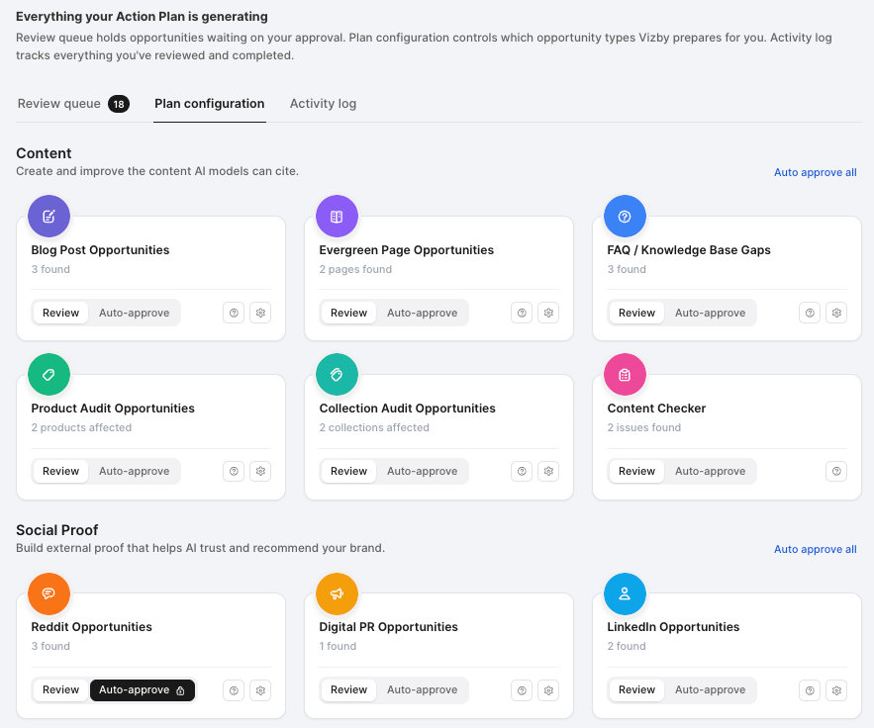Viewport: 874px width, 728px height.
Task: Open gear settings for Digital PR Opportunities
Action: 548,690
